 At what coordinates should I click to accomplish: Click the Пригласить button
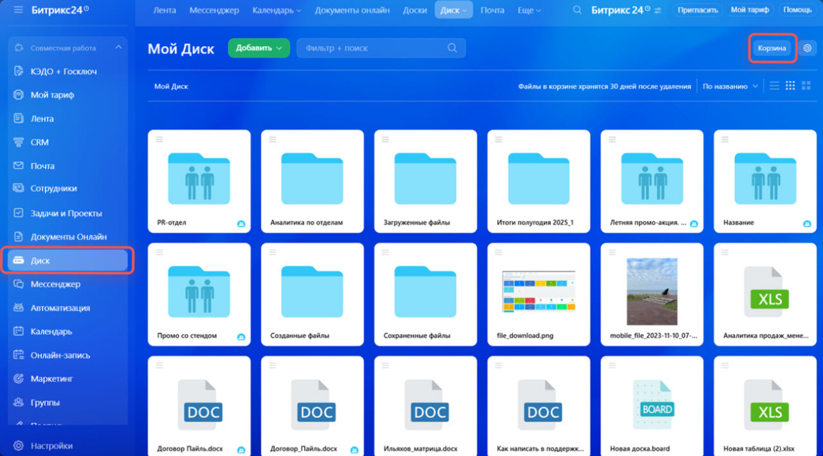[698, 10]
